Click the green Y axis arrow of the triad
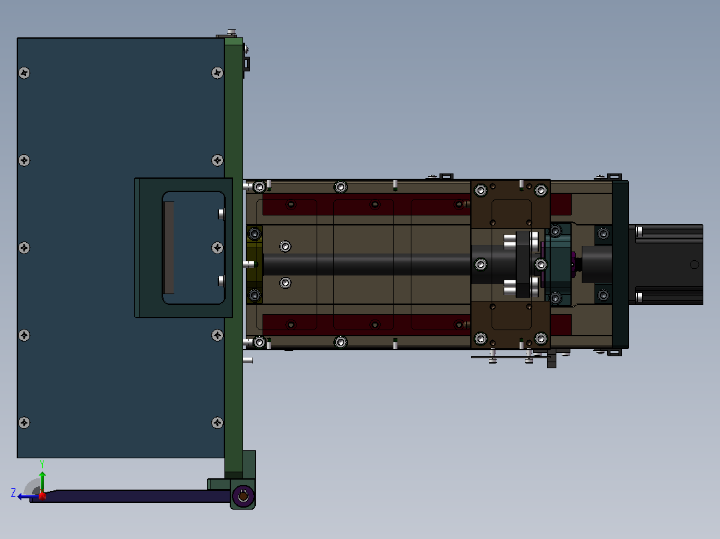Image resolution: width=720 pixels, height=539 pixels. click(x=42, y=481)
